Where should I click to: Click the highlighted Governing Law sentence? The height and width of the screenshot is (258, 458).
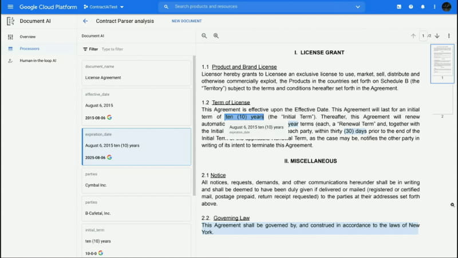[310, 229]
